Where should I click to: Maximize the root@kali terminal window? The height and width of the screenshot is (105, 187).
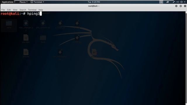(181, 6)
